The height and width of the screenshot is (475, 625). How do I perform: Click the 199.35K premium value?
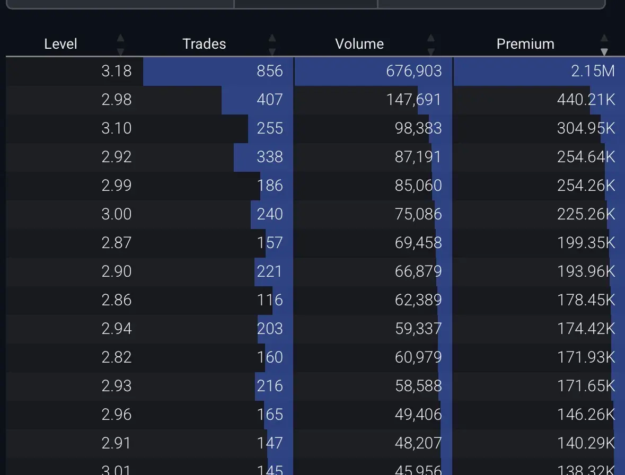[x=586, y=243]
